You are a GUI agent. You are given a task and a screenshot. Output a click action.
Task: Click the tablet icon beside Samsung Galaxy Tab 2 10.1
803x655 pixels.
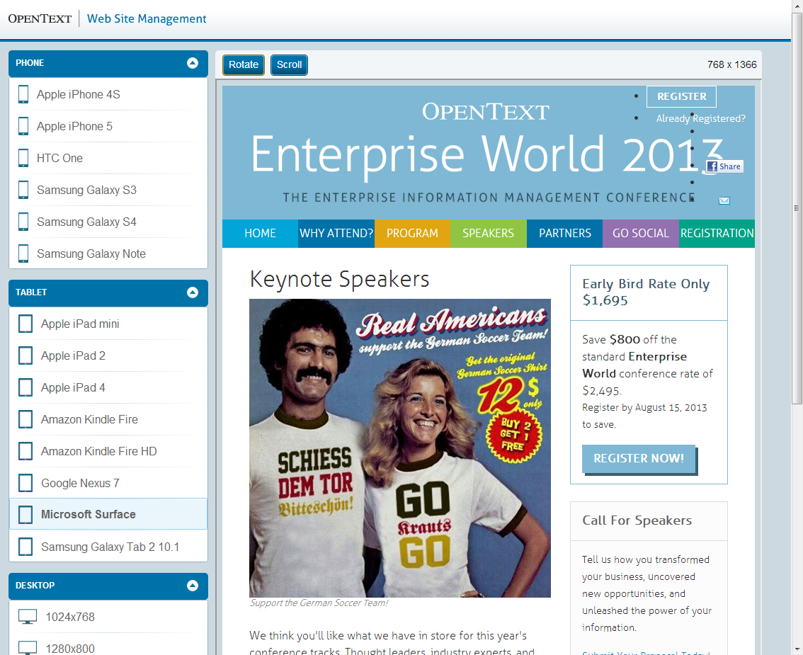click(25, 547)
